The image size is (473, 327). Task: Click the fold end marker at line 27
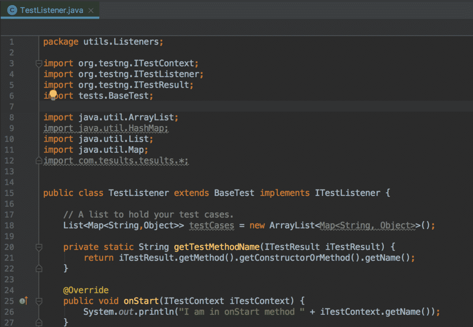[39, 323]
